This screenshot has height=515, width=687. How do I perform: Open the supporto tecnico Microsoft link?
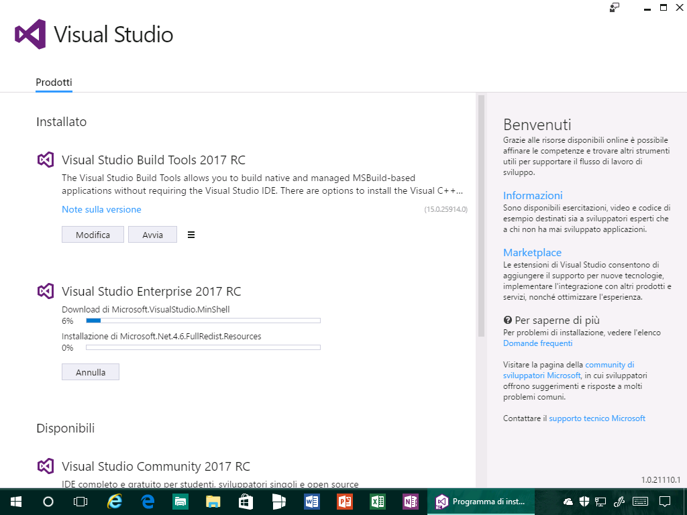click(597, 418)
